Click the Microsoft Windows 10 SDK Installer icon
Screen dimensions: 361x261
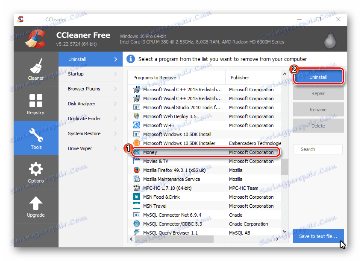point(137,143)
